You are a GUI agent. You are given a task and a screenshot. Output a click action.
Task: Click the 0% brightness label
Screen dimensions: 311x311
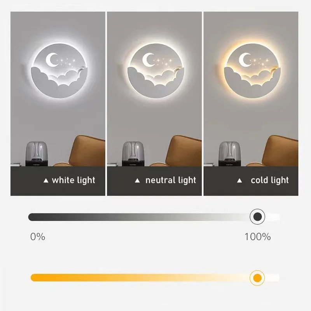[x=38, y=237]
